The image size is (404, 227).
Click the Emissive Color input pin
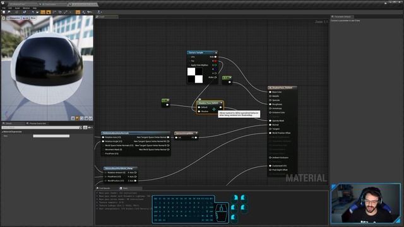point(270,112)
